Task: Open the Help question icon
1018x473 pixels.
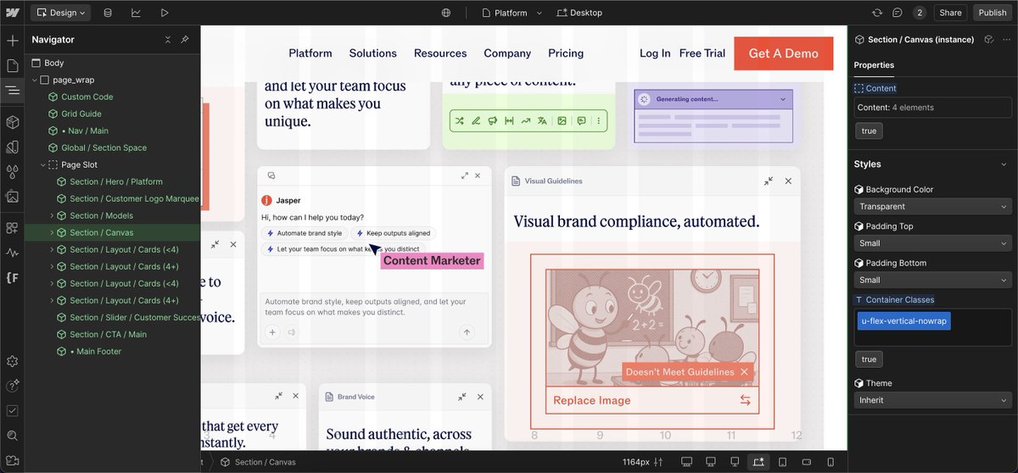Action: point(12,386)
